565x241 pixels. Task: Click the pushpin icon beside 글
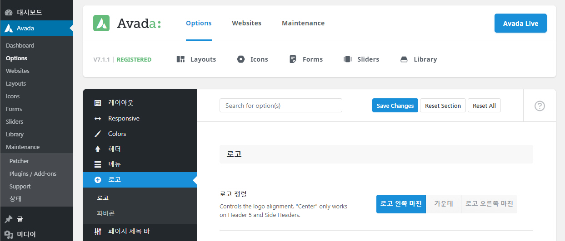[9, 219]
